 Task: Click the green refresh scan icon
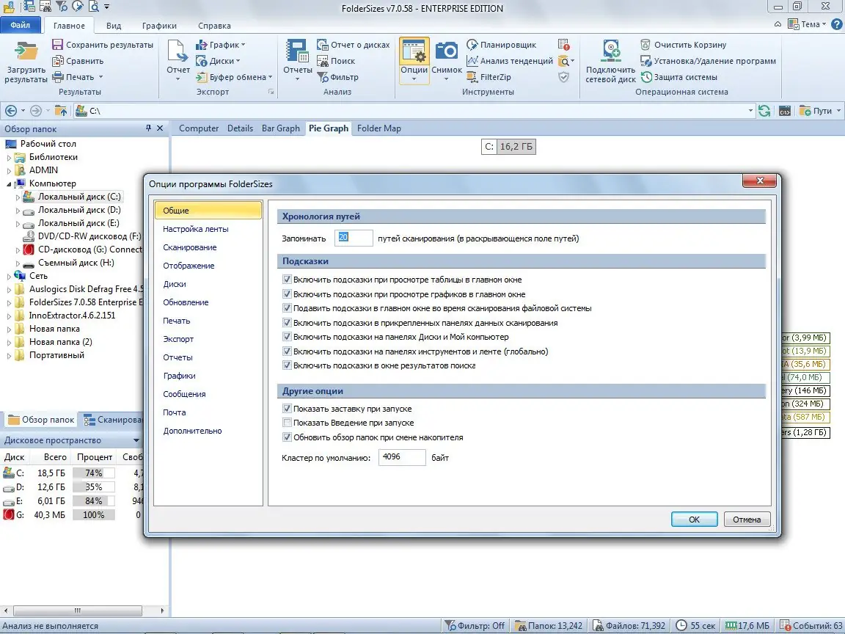click(764, 111)
